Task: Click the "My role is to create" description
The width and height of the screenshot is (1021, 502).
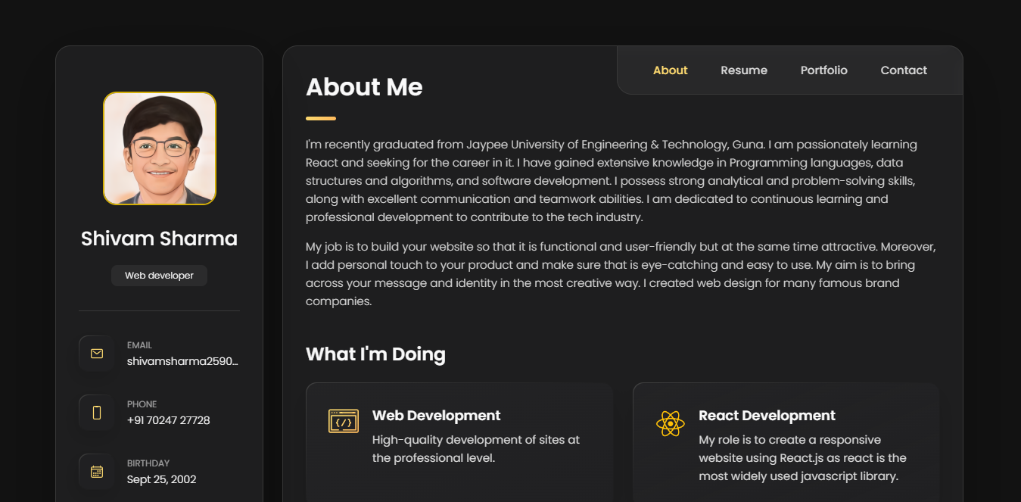Action: tap(802, 458)
